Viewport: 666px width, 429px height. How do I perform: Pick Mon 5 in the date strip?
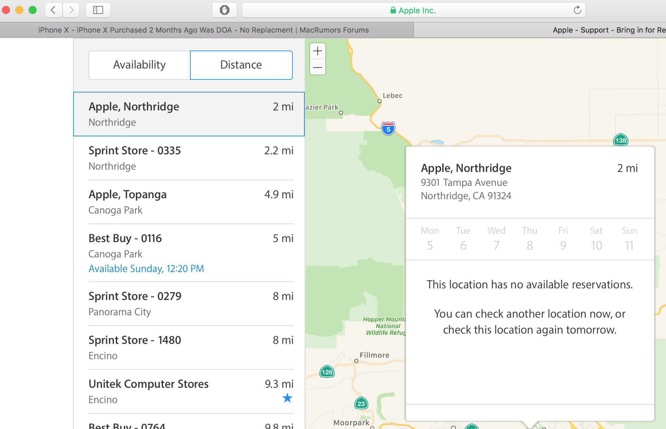pos(430,238)
